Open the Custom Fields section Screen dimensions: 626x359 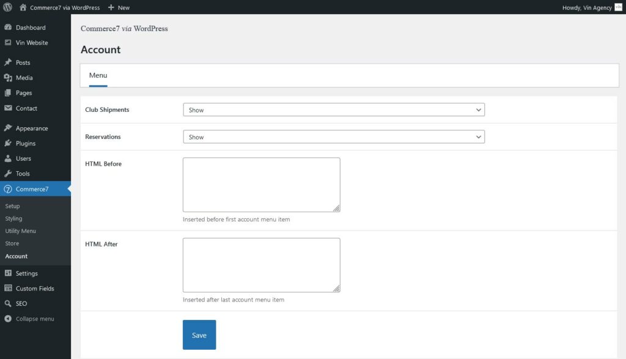[x=35, y=288]
